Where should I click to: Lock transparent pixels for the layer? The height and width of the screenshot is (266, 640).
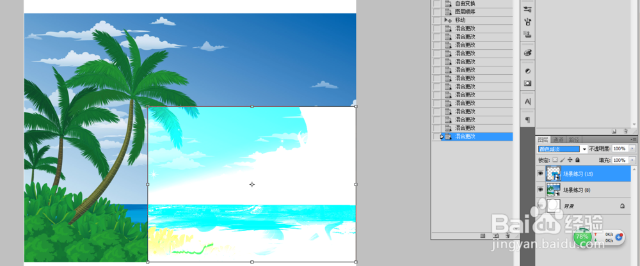click(x=555, y=160)
